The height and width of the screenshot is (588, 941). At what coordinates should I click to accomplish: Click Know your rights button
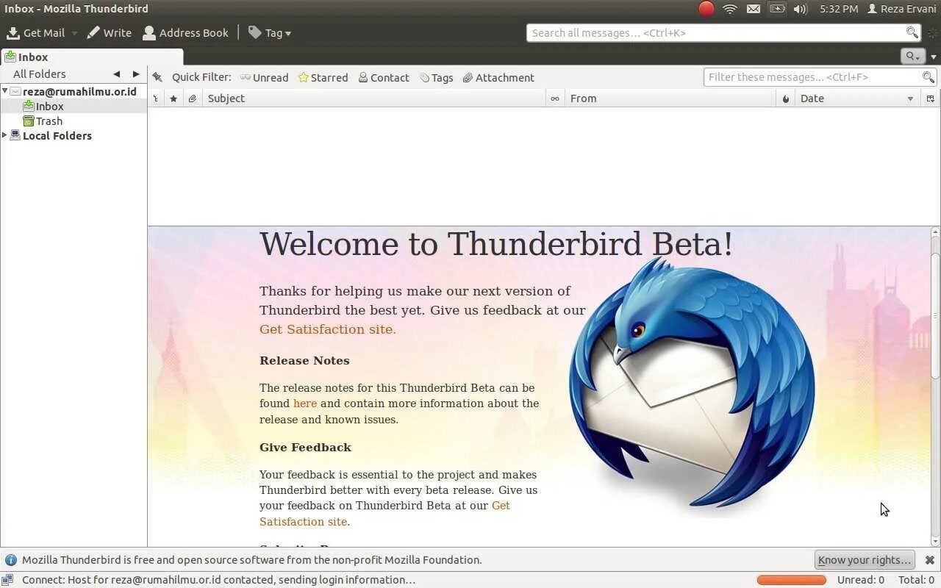(x=865, y=560)
